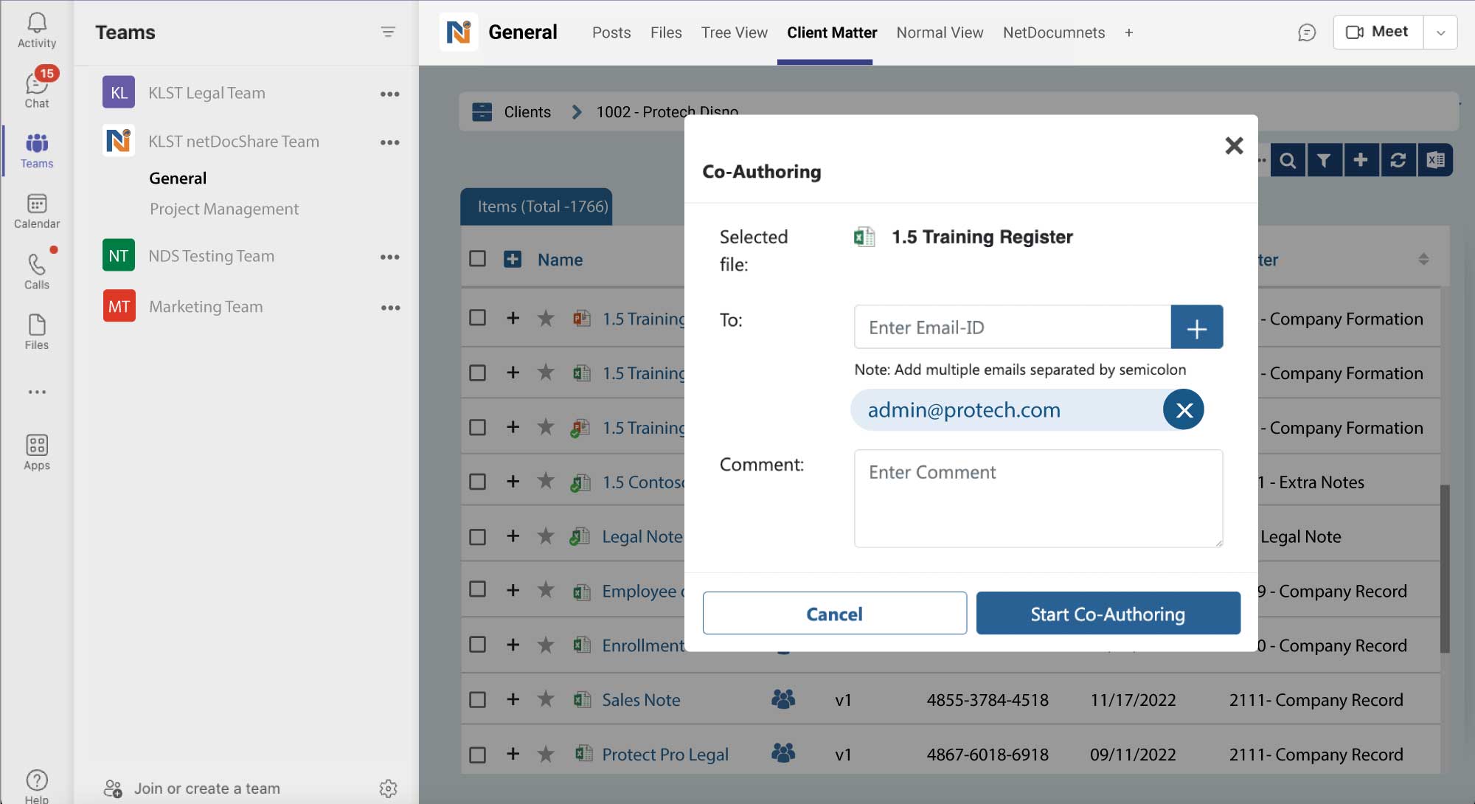
Task: Check the Sales Note row checkbox
Action: pyautogui.click(x=478, y=699)
